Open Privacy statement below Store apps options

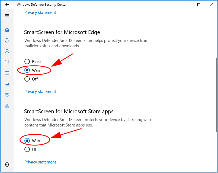point(40,162)
